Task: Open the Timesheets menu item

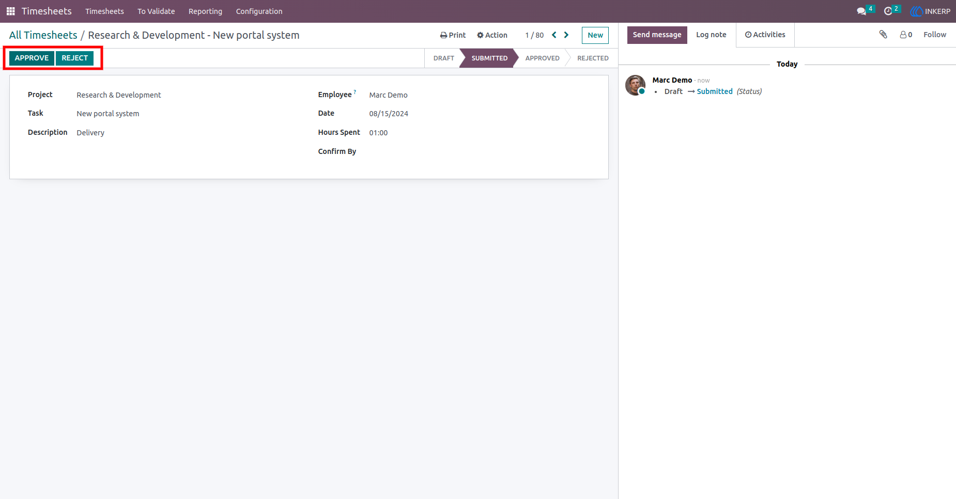Action: point(104,11)
